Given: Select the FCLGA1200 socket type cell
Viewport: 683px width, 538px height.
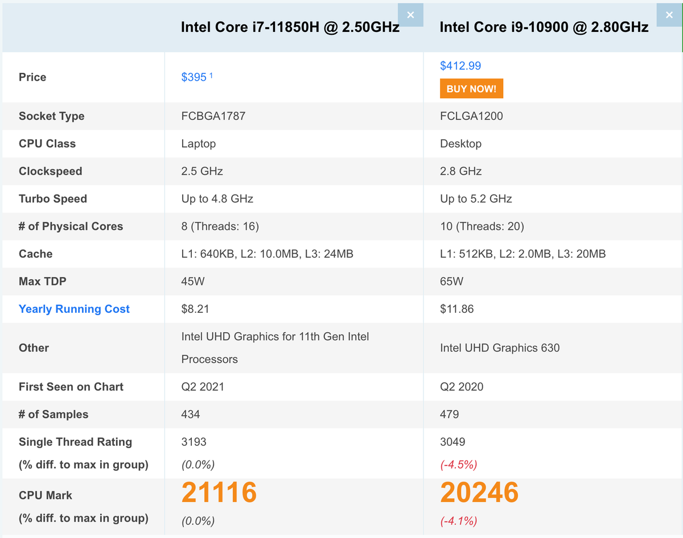Looking at the screenshot, I should [x=471, y=116].
